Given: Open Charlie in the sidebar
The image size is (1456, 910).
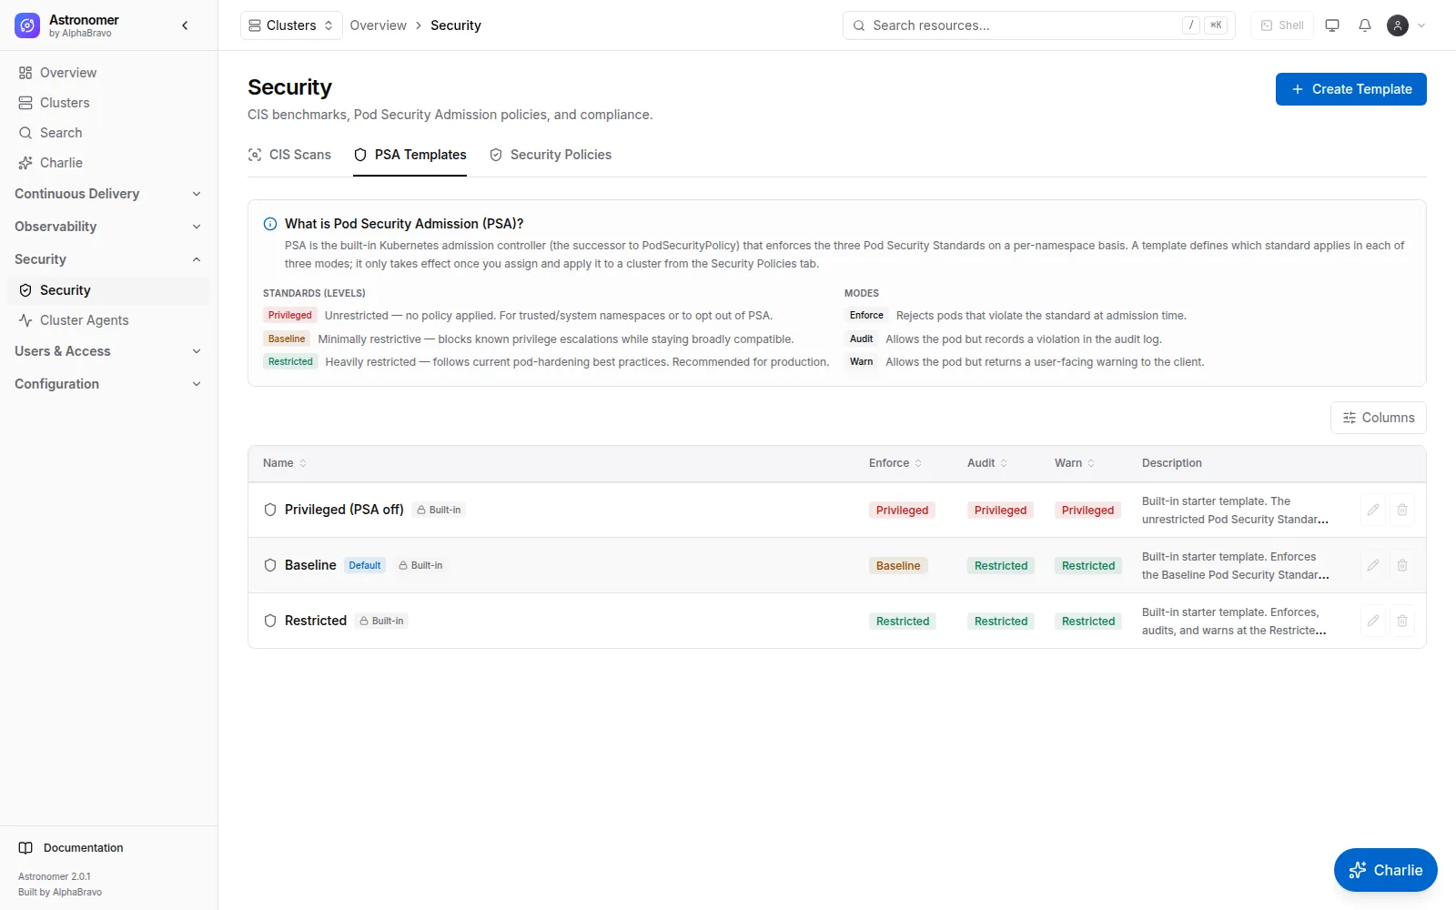Looking at the screenshot, I should (x=108, y=163).
